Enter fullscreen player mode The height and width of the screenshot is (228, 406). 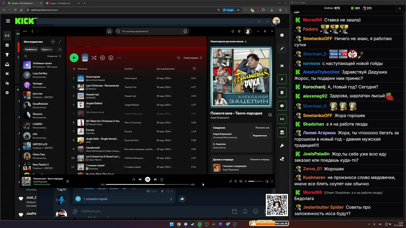[272, 181]
